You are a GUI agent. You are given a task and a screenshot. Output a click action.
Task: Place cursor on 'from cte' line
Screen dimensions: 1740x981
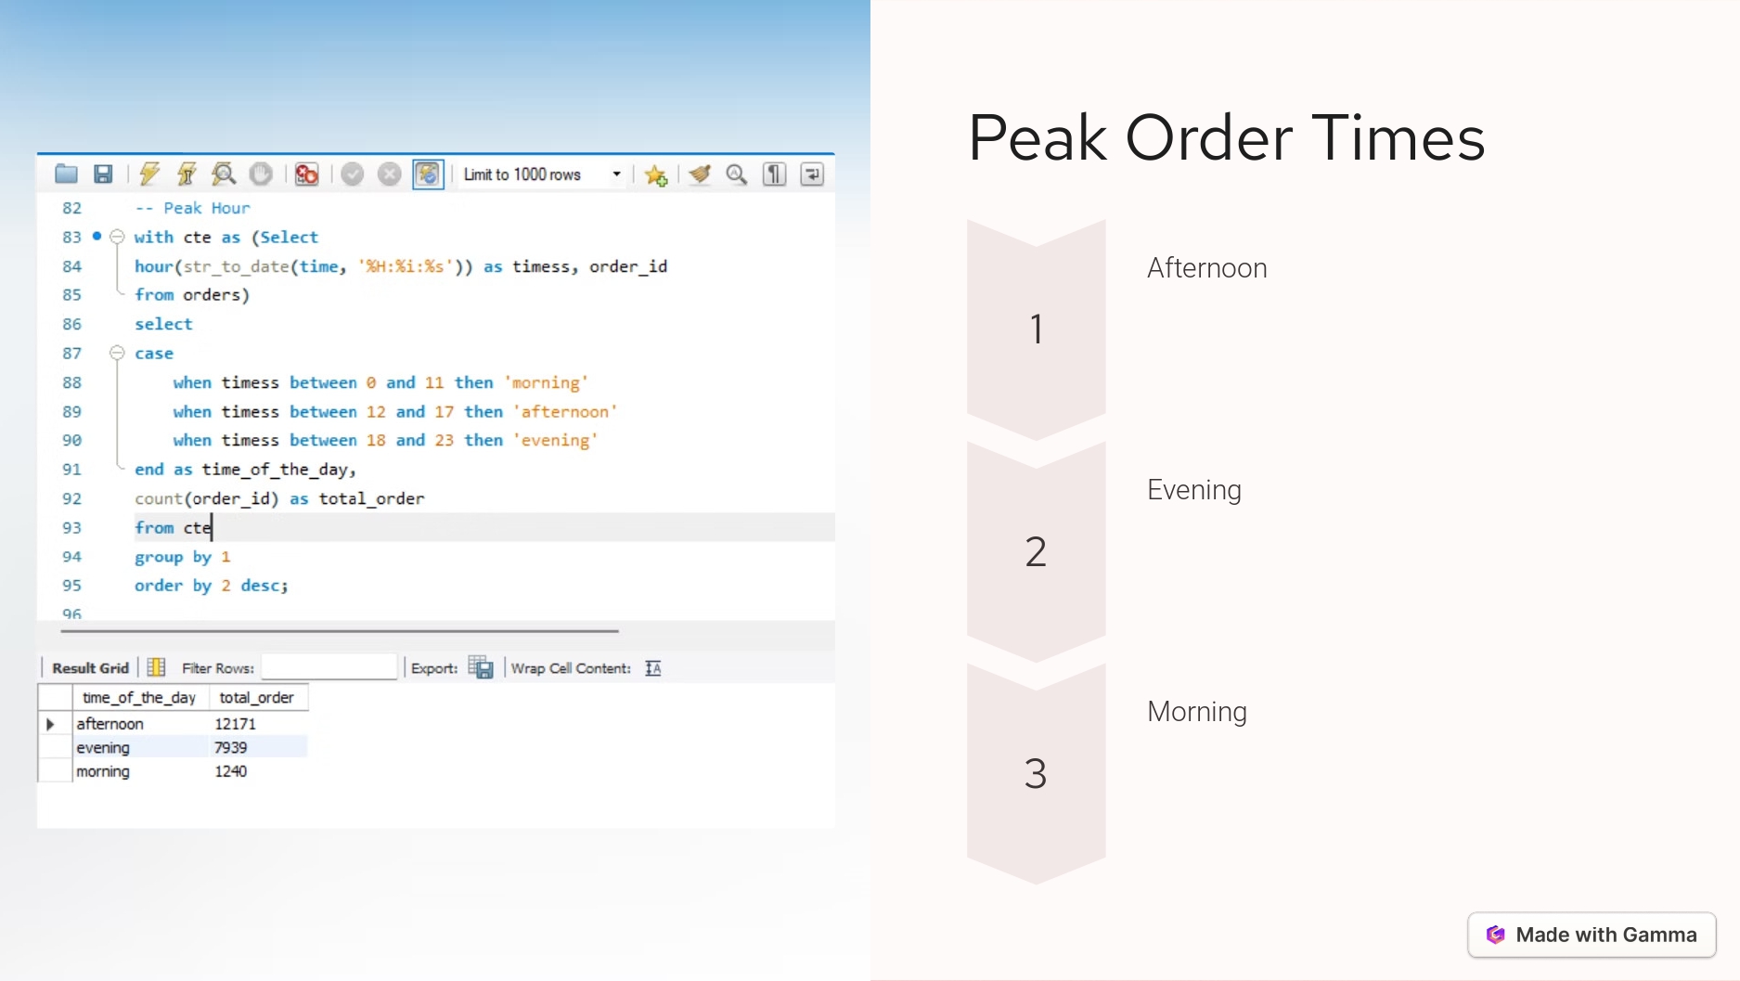[174, 527]
